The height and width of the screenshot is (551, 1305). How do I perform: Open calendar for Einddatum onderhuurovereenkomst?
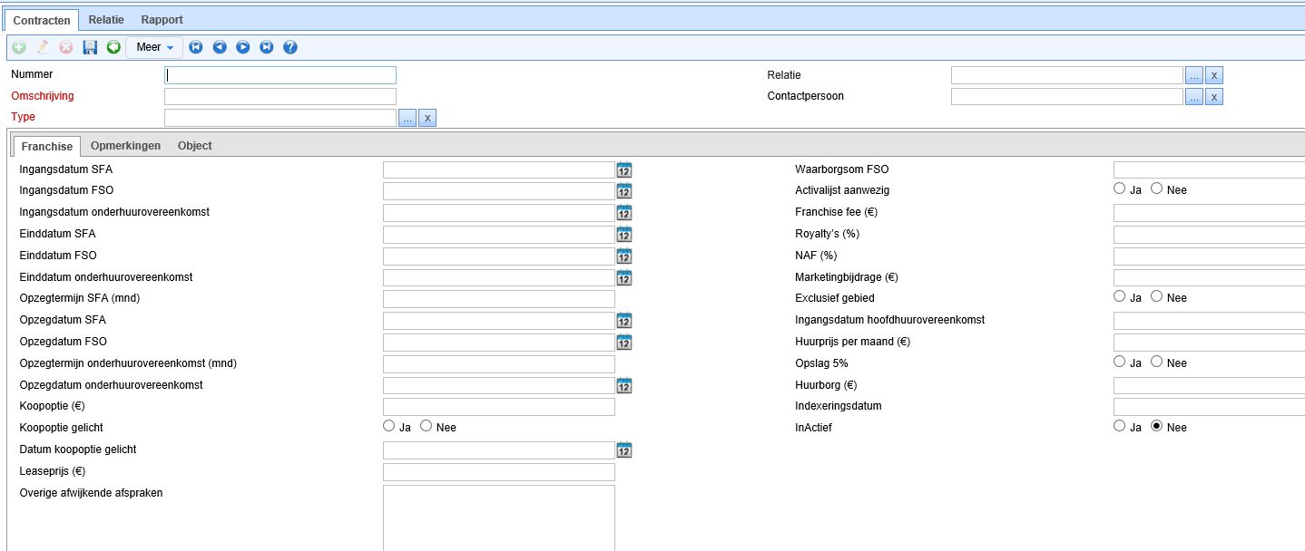(624, 278)
